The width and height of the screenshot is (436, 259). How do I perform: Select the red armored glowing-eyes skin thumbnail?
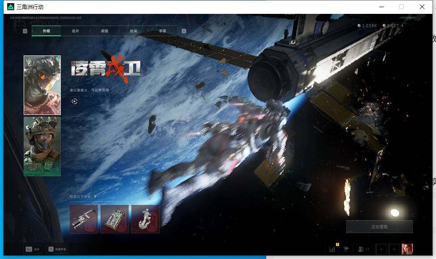coord(42,85)
